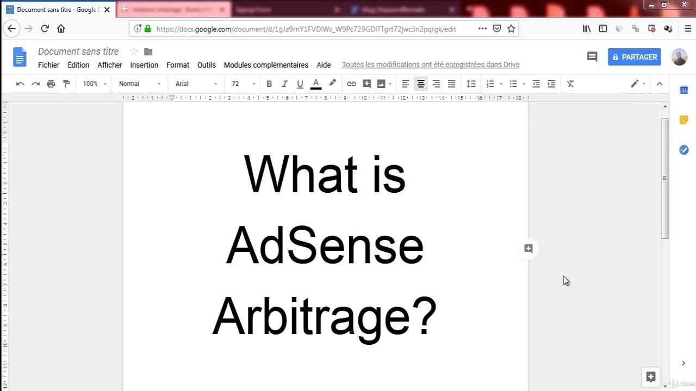Open line spacing options

471,84
